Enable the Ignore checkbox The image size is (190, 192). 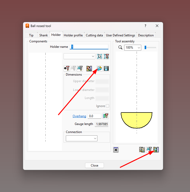(x=107, y=106)
